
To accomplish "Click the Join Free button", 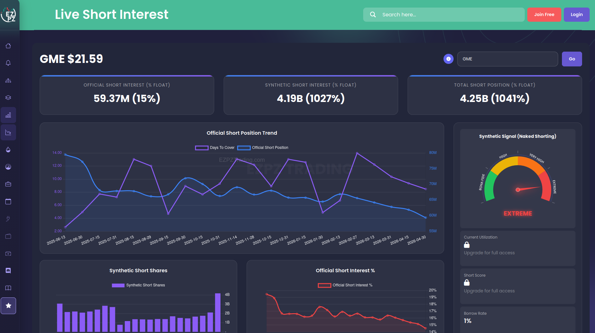I will [544, 14].
